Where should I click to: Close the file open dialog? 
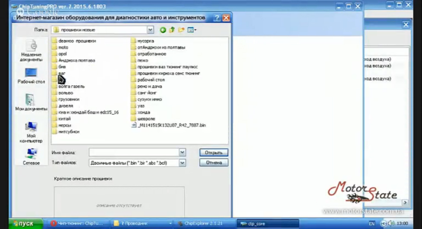[x=226, y=18]
